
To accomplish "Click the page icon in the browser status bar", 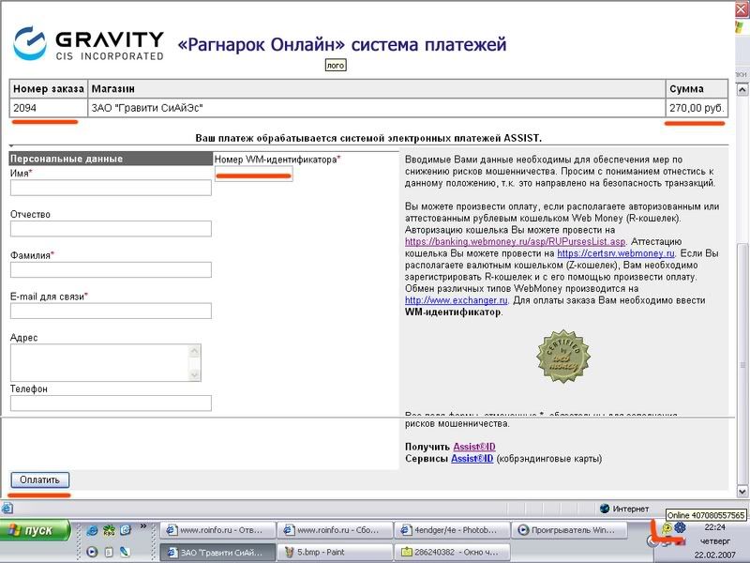I will pos(7,509).
